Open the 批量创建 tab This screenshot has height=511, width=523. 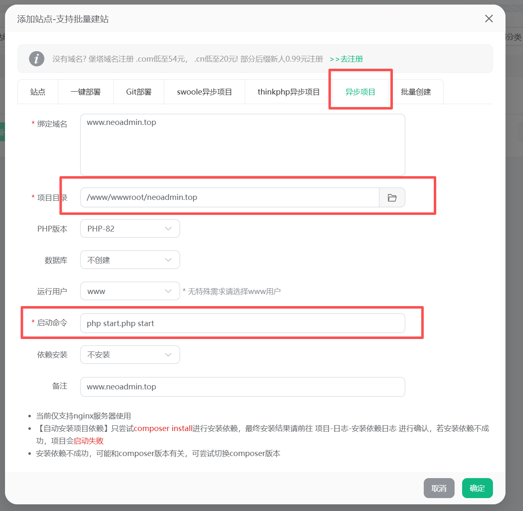click(x=416, y=92)
